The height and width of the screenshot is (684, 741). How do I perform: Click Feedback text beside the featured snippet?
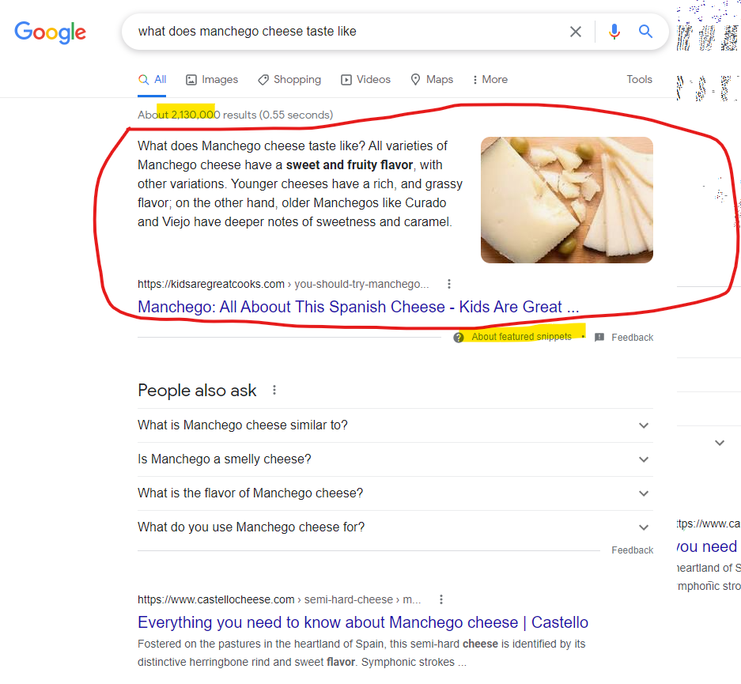(633, 338)
